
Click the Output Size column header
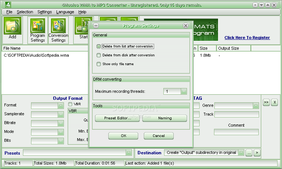(234, 48)
